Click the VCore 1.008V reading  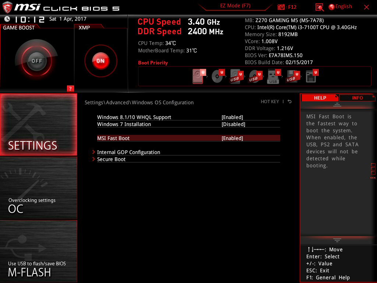tap(261, 41)
